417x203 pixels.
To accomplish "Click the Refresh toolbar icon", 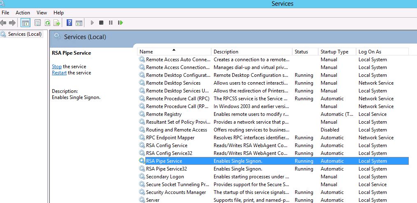I will point(48,23).
